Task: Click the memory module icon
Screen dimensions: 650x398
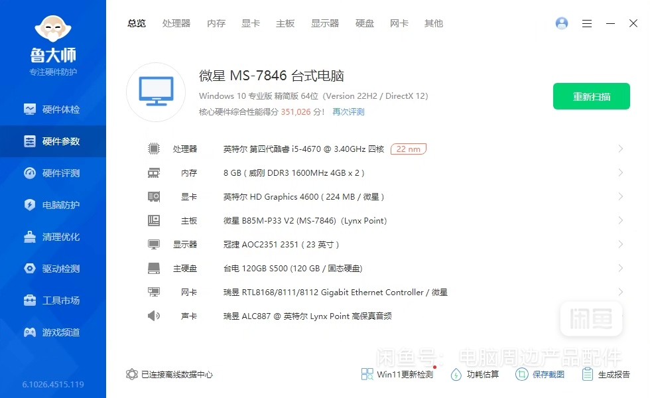Action: click(154, 173)
